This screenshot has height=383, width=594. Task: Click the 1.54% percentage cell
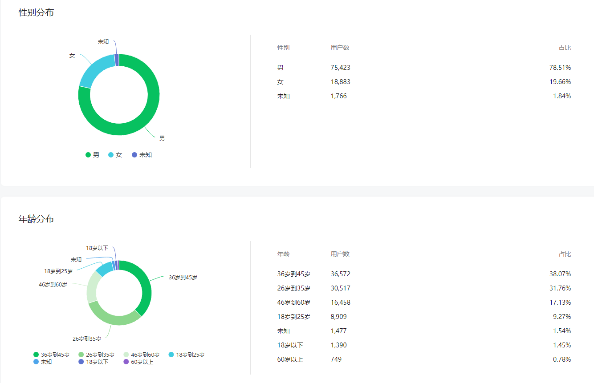[x=562, y=331]
